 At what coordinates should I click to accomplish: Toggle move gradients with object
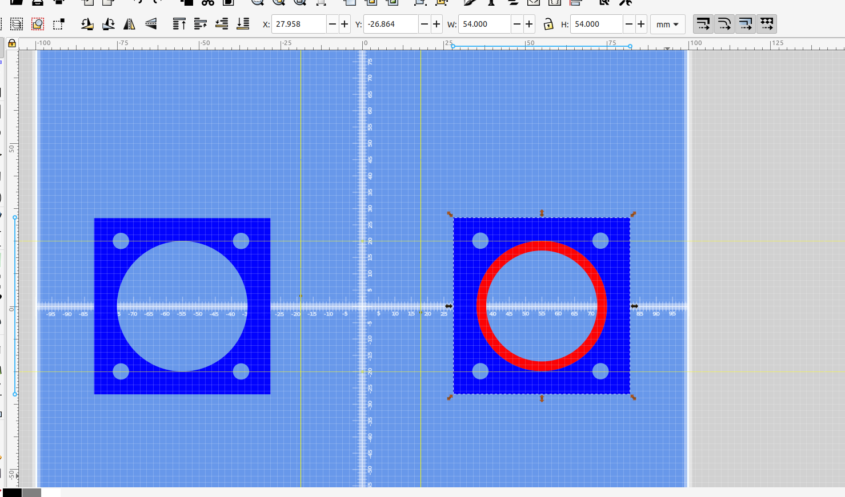[x=746, y=24]
